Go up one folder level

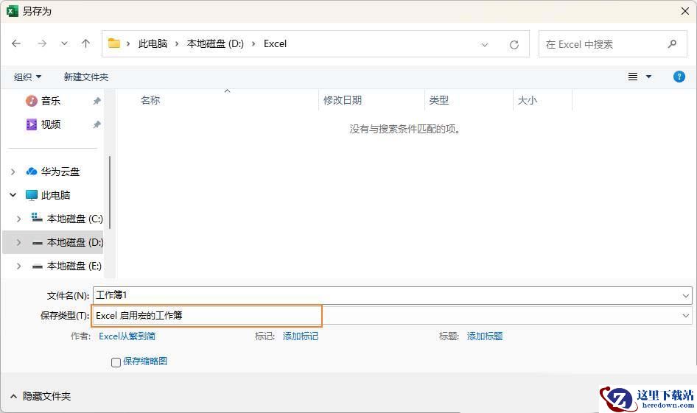[85, 43]
